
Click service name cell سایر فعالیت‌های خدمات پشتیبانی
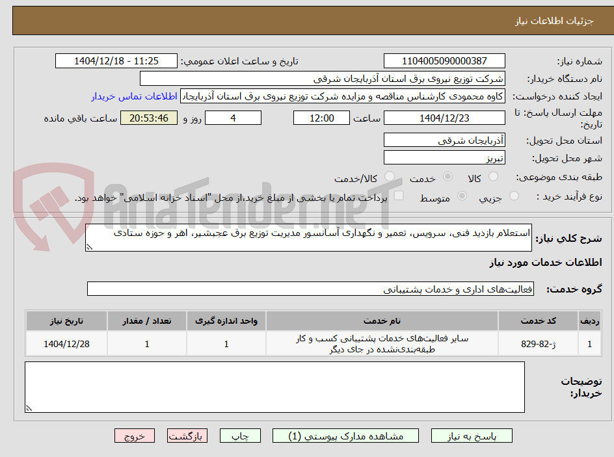382,343
